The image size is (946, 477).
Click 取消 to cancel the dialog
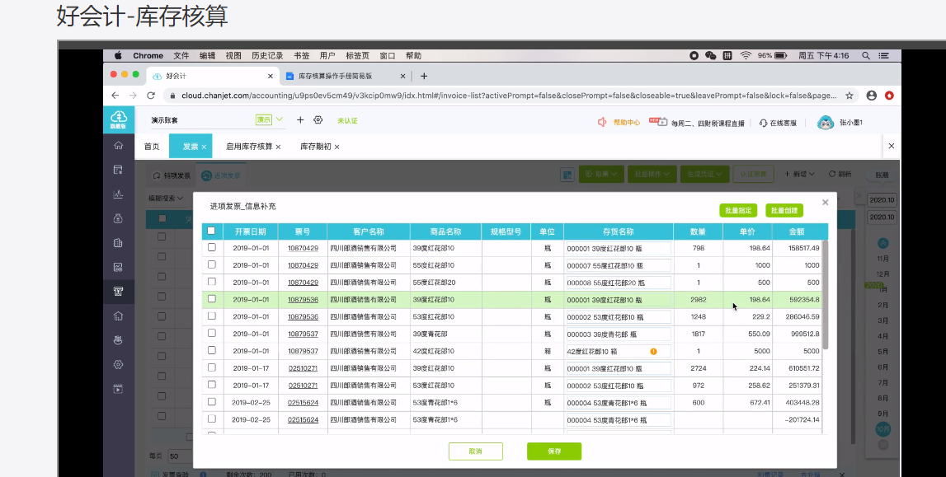click(x=475, y=451)
